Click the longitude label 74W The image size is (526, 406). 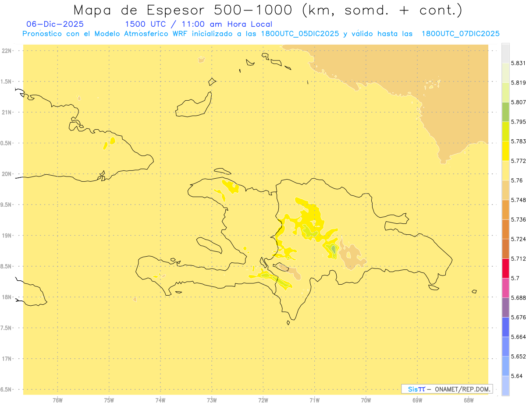point(160,400)
